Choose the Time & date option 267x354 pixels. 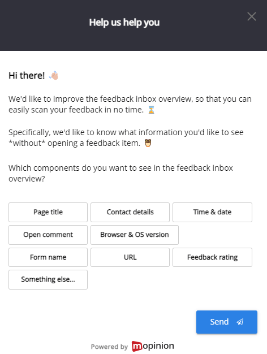(212, 212)
